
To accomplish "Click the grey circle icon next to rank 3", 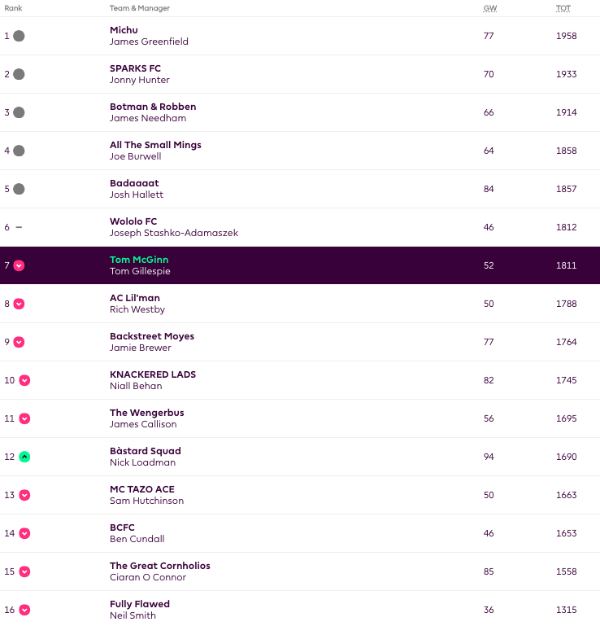I will 19,112.
